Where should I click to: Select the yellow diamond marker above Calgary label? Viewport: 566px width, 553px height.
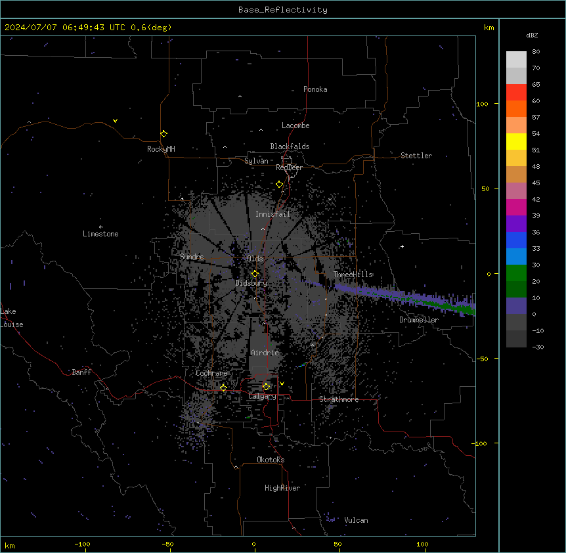pos(266,387)
